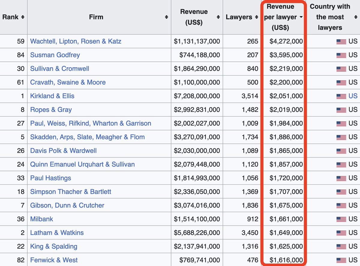Click US flag icon in Davis Polk row
360x266 pixels.
[x=341, y=151]
